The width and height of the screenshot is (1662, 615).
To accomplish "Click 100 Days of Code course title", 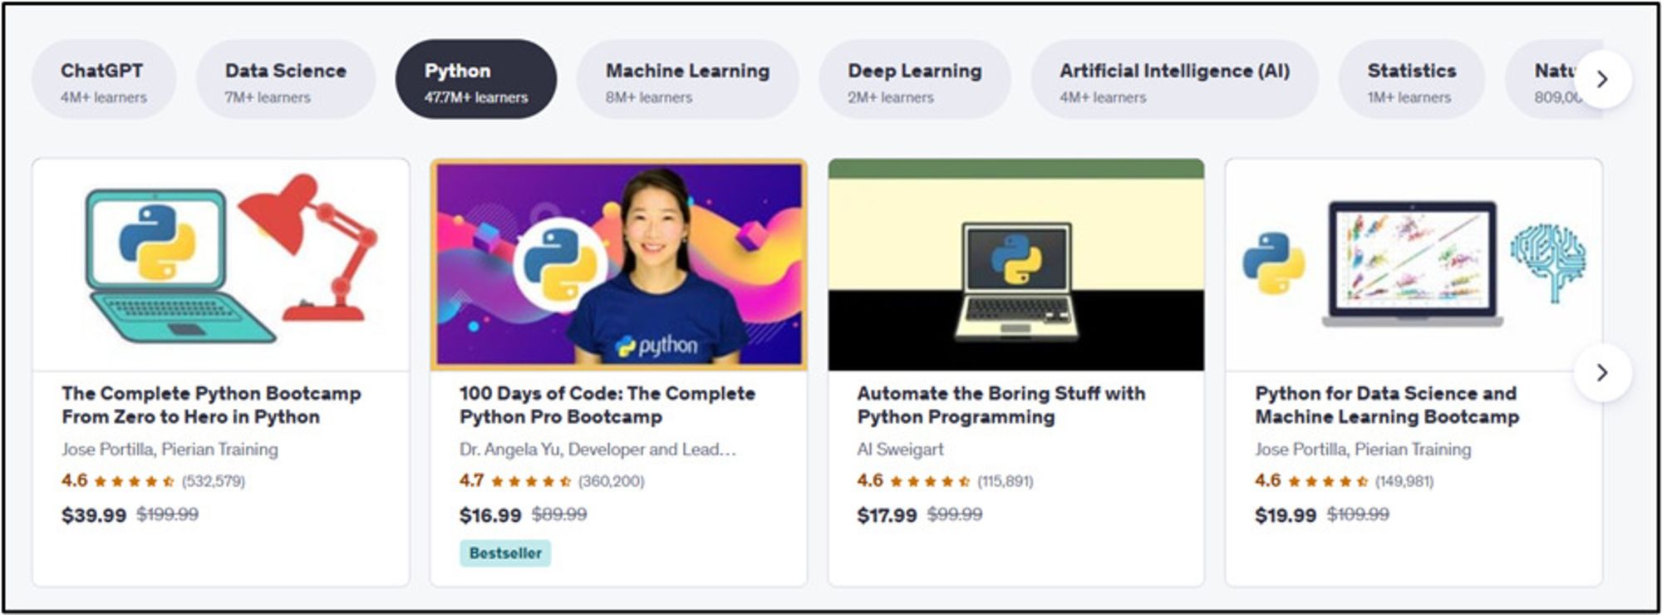I will pos(607,405).
